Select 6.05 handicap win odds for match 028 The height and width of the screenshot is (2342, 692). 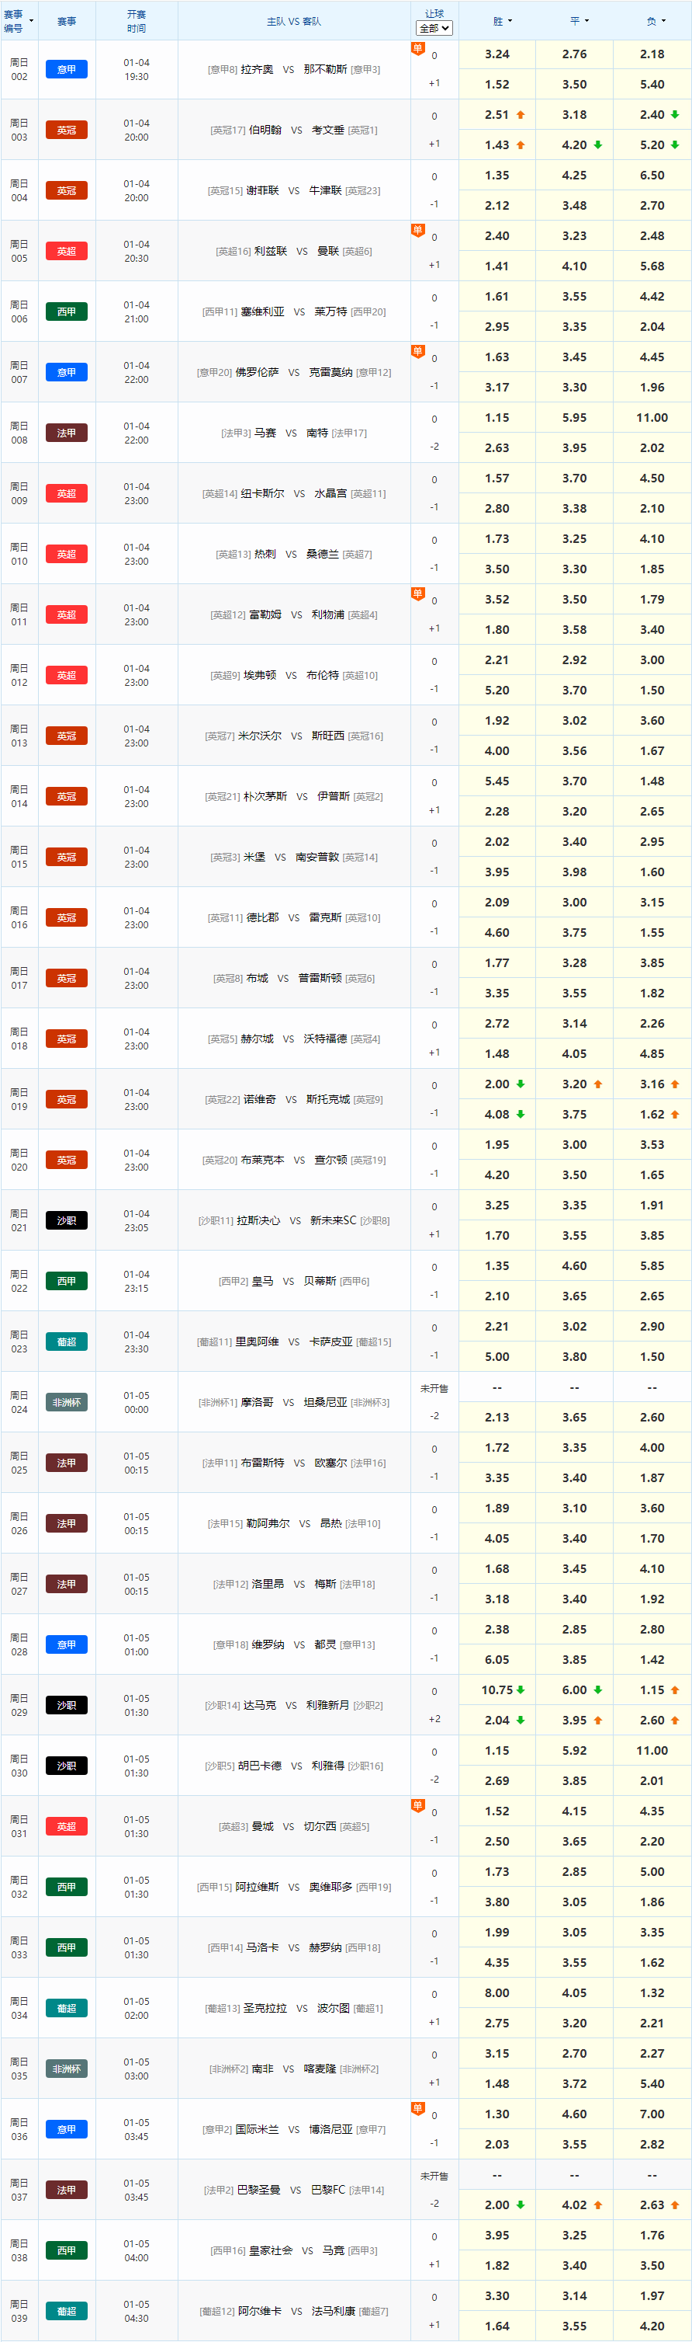497,1659
